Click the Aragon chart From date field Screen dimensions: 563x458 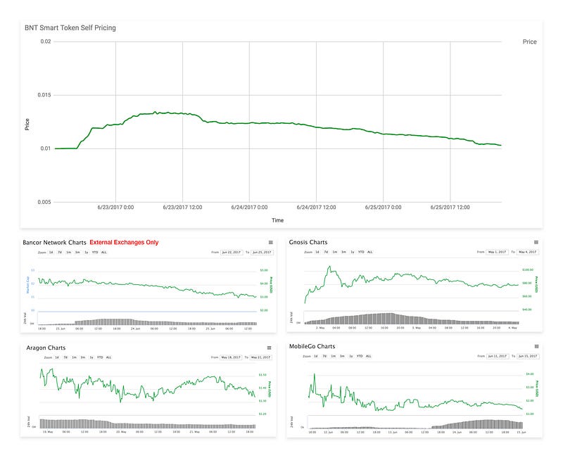pos(231,357)
